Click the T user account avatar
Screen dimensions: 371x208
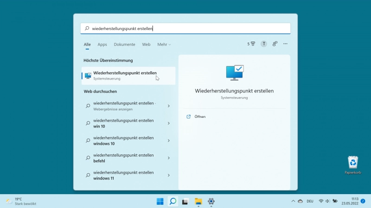click(264, 44)
